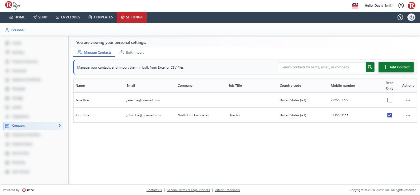Click the magnifier search button

click(370, 67)
